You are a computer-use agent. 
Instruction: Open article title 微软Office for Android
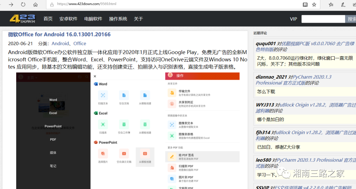pyautogui.click(x=59, y=35)
